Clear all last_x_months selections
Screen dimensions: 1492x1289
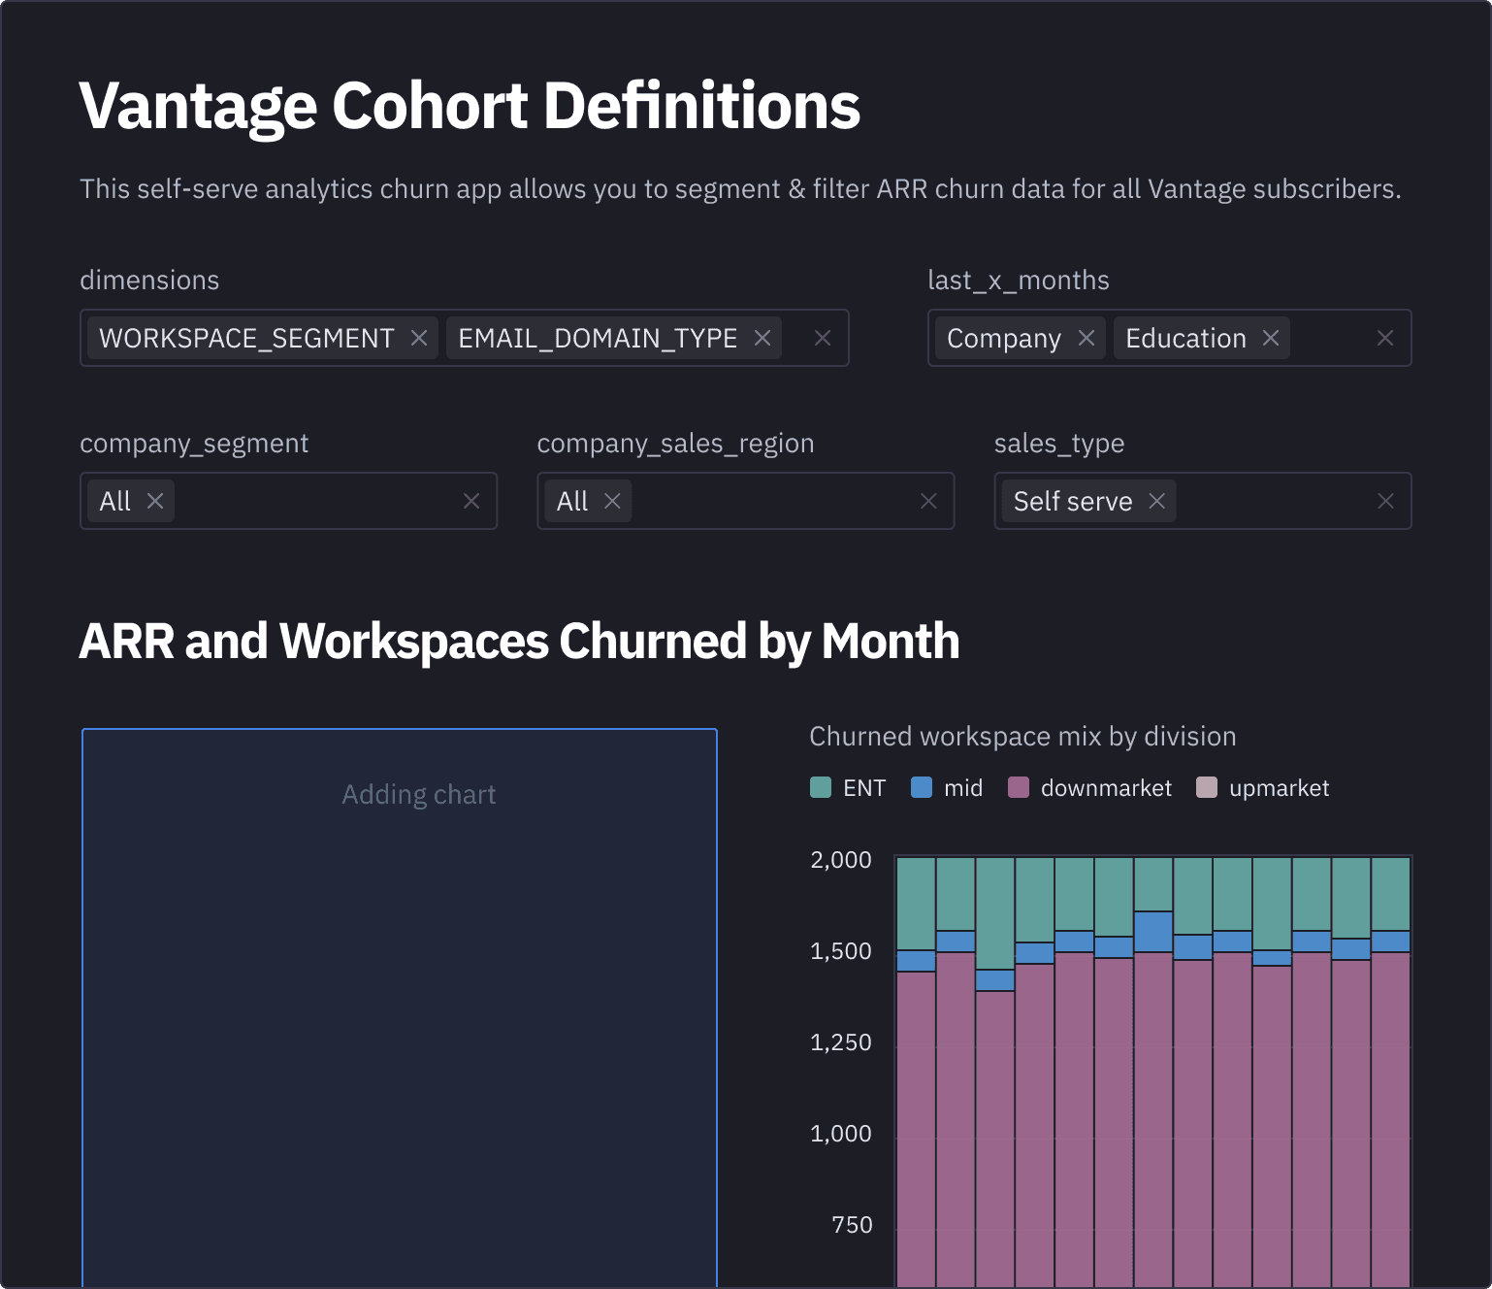click(1385, 338)
